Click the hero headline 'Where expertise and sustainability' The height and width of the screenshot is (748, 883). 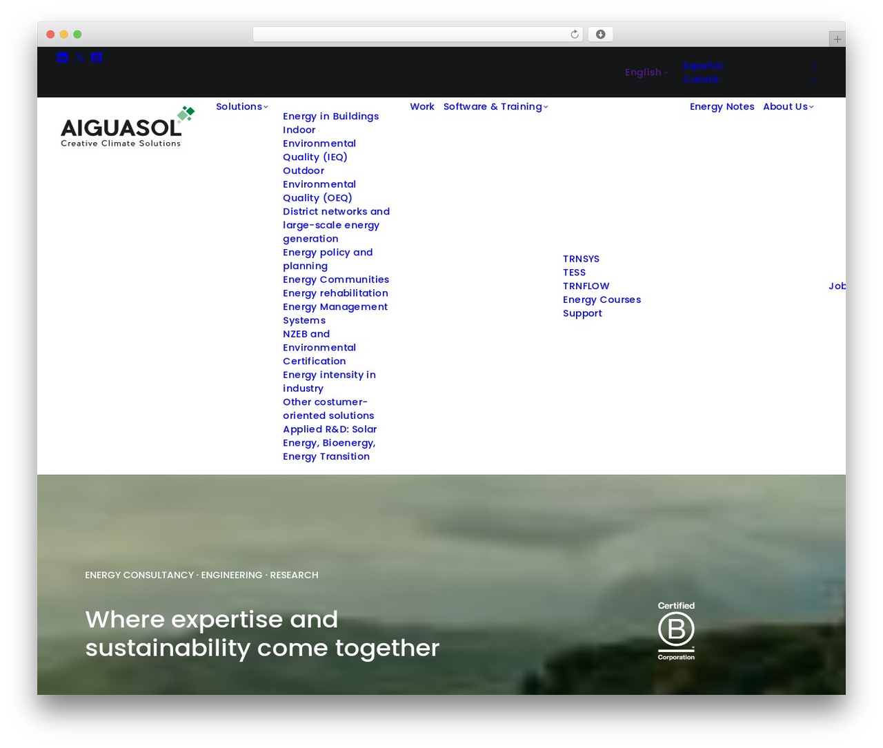(x=262, y=633)
